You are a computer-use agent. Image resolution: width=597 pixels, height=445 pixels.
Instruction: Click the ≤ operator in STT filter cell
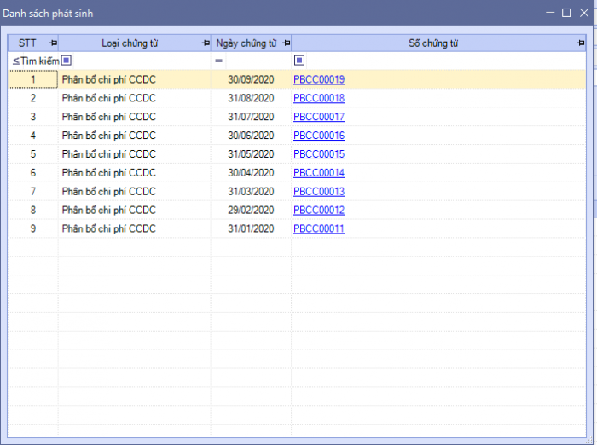tap(15, 61)
